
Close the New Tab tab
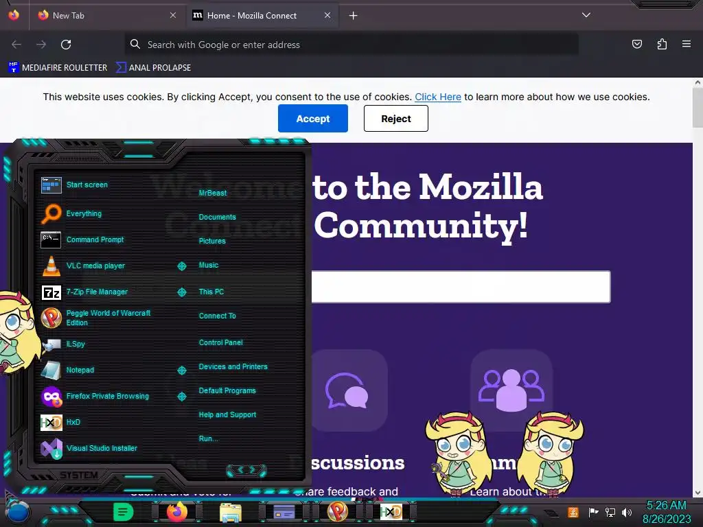(x=173, y=15)
